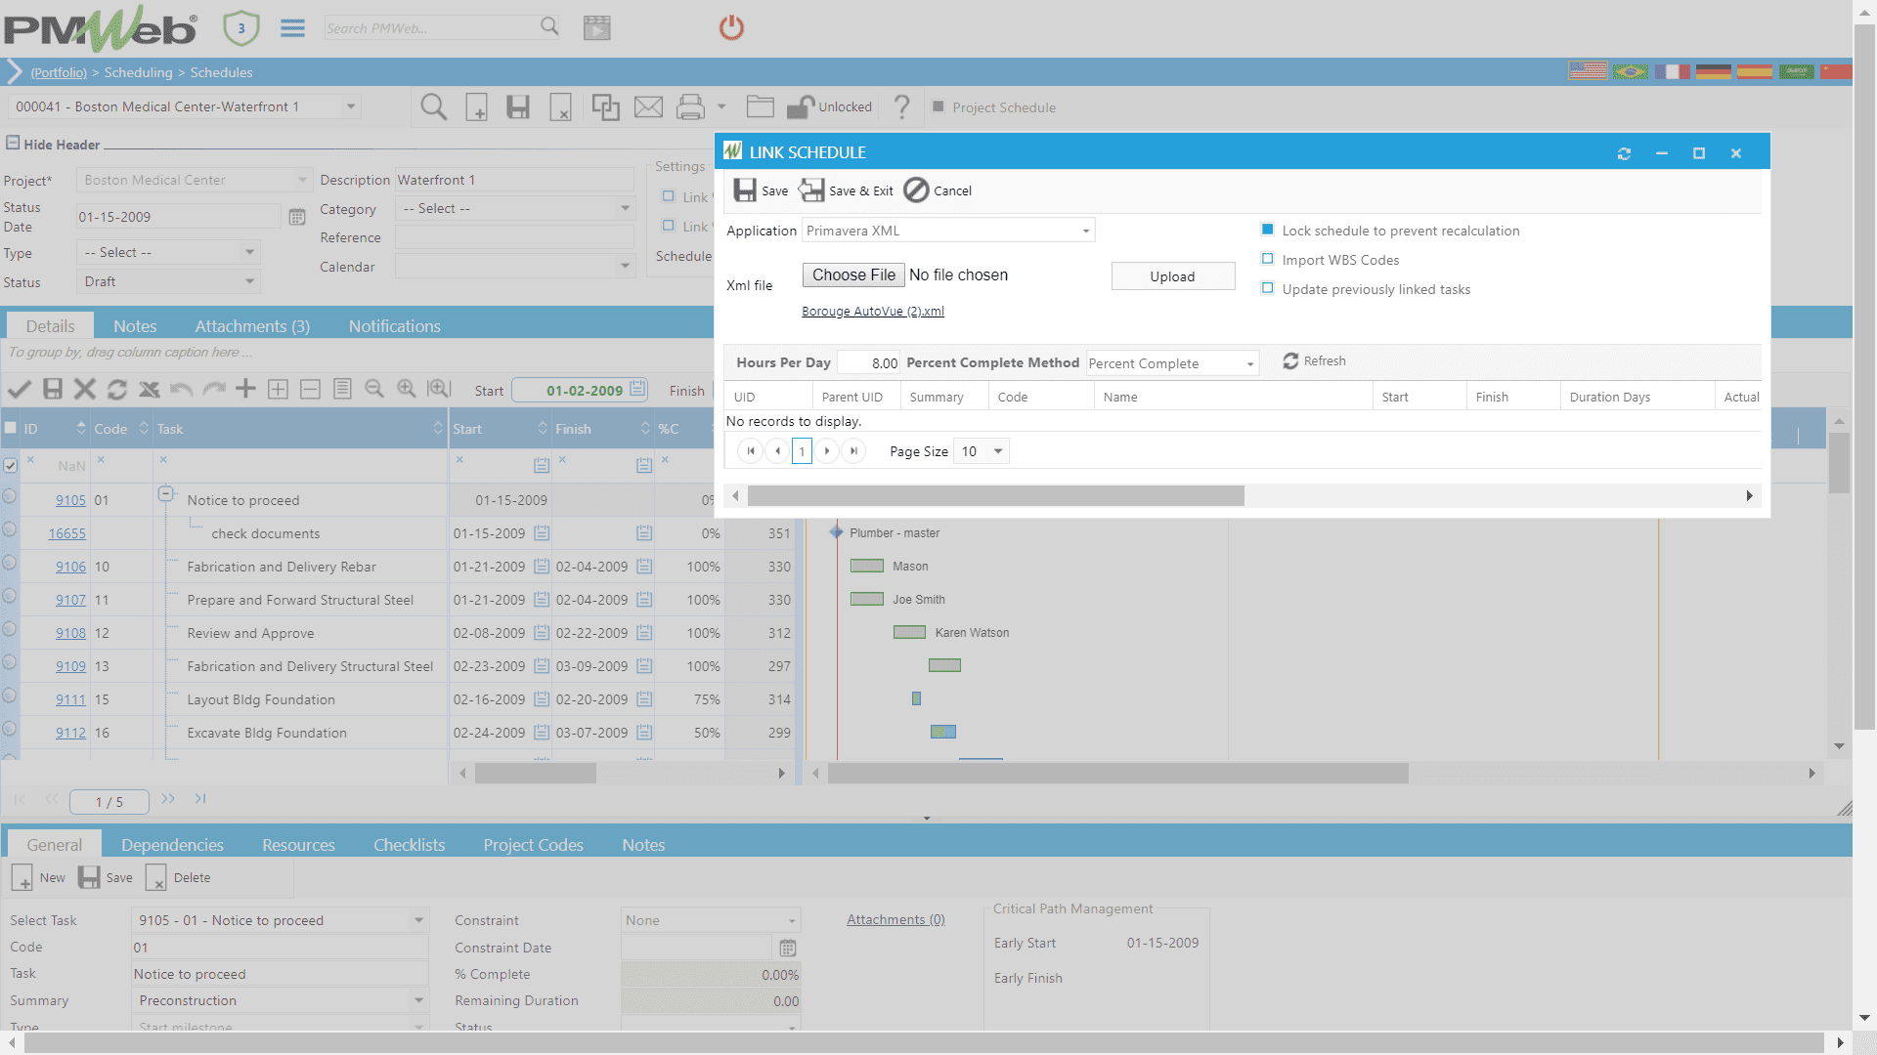This screenshot has height=1055, width=1877.
Task: Click the Unlocked padlock icon
Action: point(801,106)
